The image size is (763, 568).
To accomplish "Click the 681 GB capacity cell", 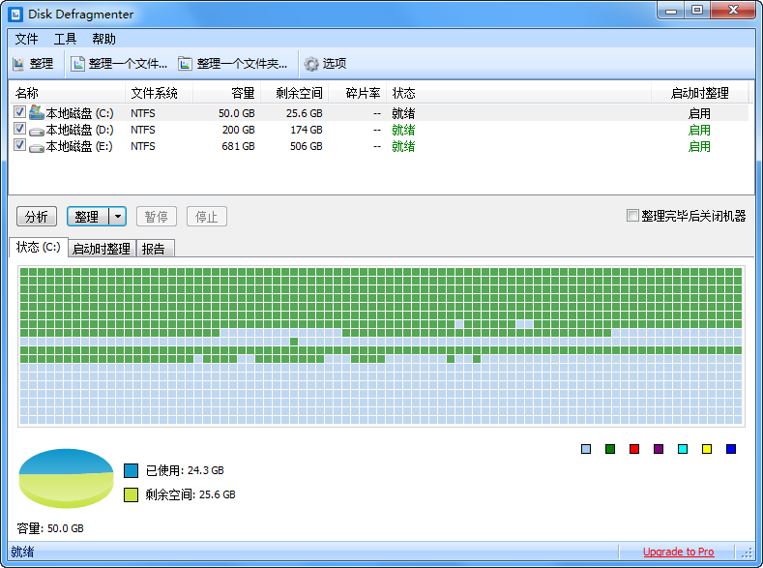I will pyautogui.click(x=239, y=146).
